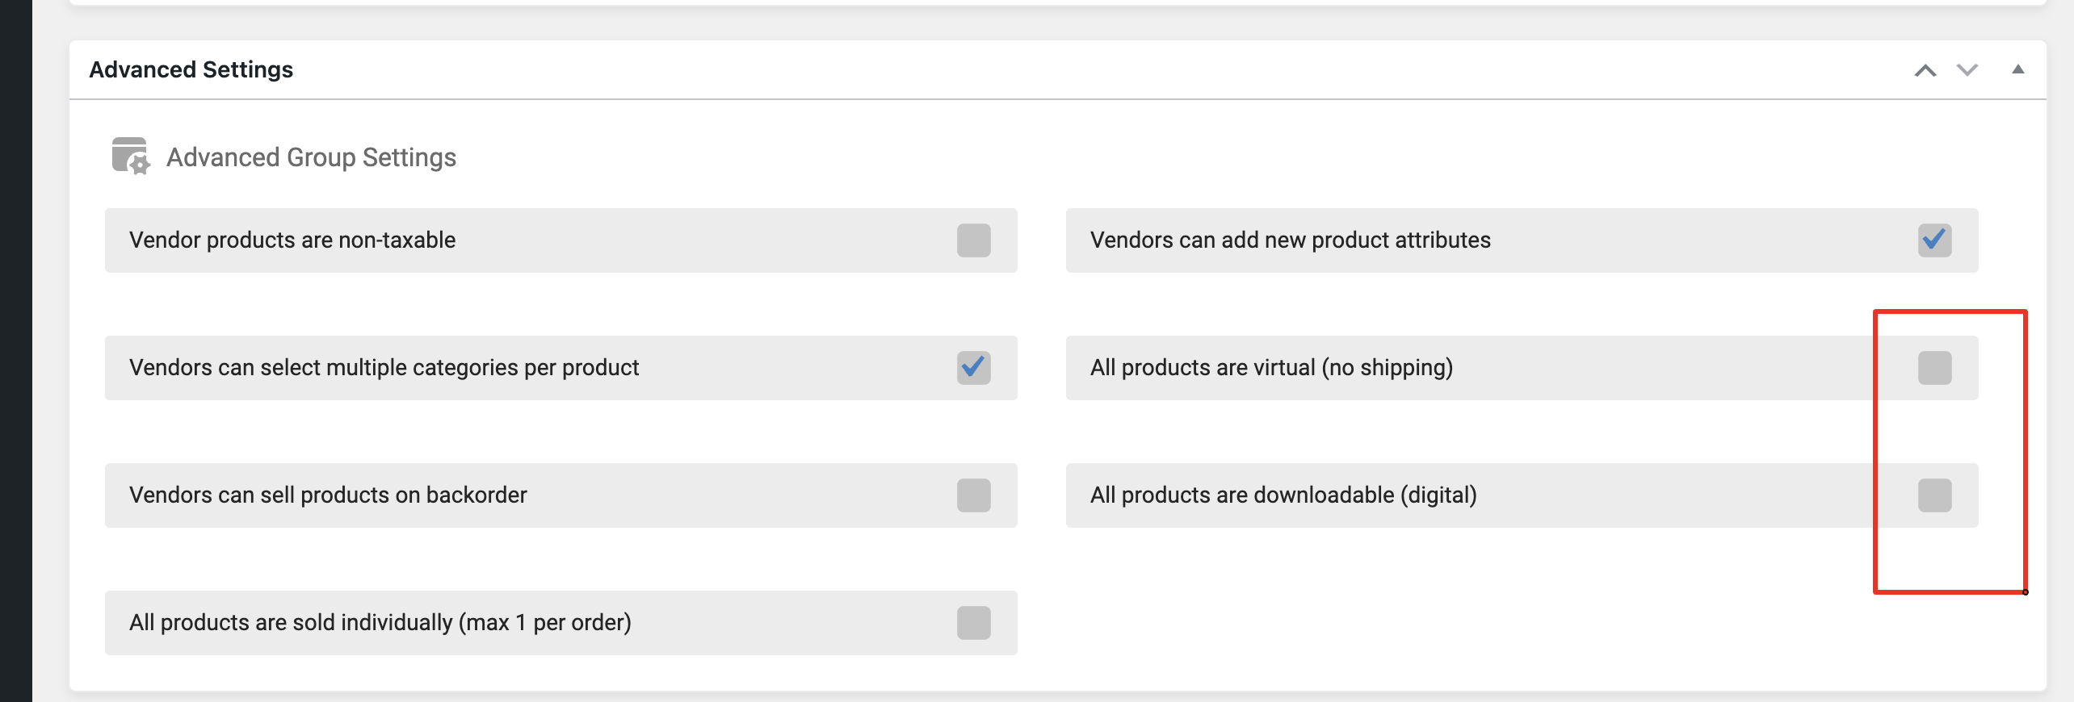Screen dimensions: 2074x702
Task: Click 'Vendor products are non-taxable' label
Action: (x=292, y=240)
